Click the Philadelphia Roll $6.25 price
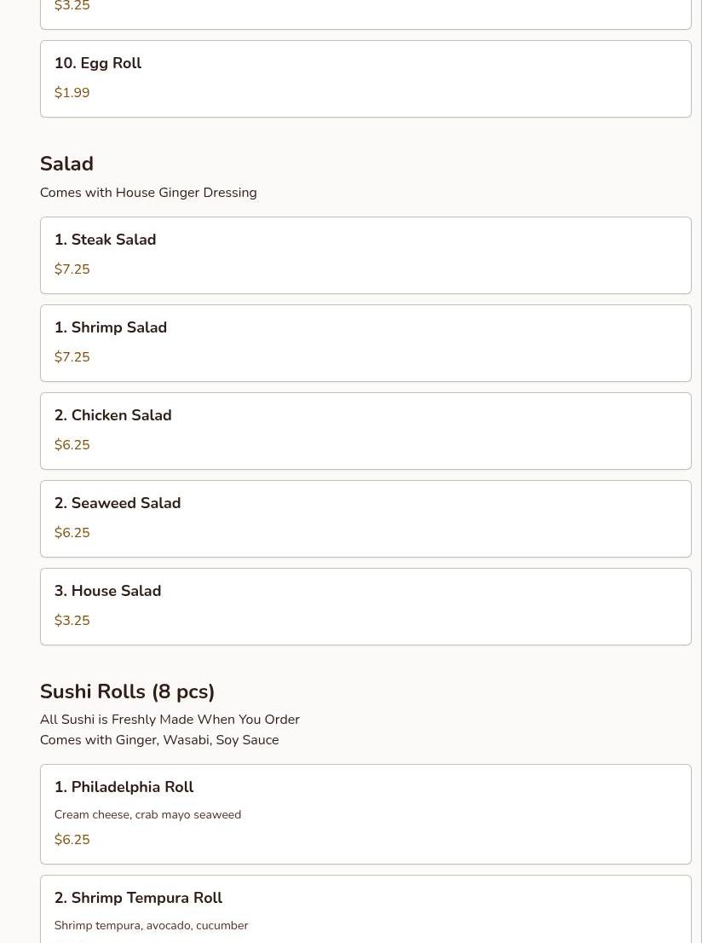The width and height of the screenshot is (719, 943). (72, 840)
